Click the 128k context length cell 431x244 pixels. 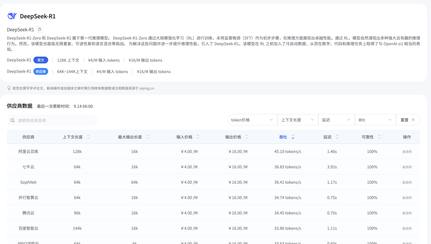77,152
